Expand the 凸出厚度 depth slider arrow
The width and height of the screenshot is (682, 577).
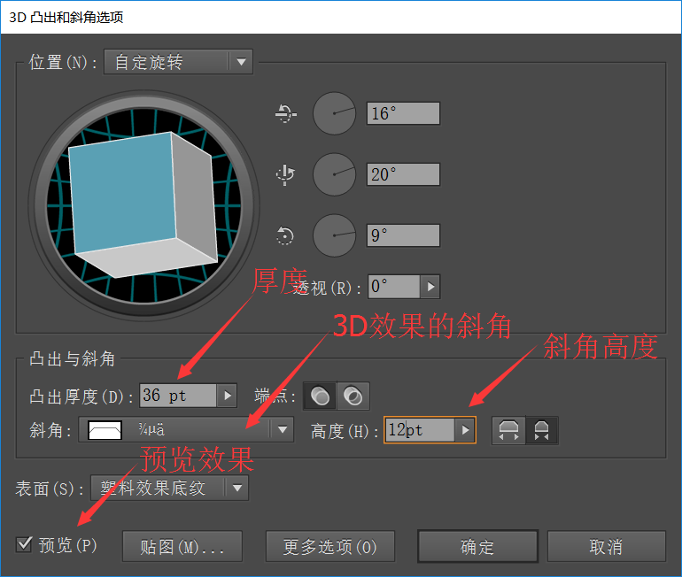click(227, 396)
